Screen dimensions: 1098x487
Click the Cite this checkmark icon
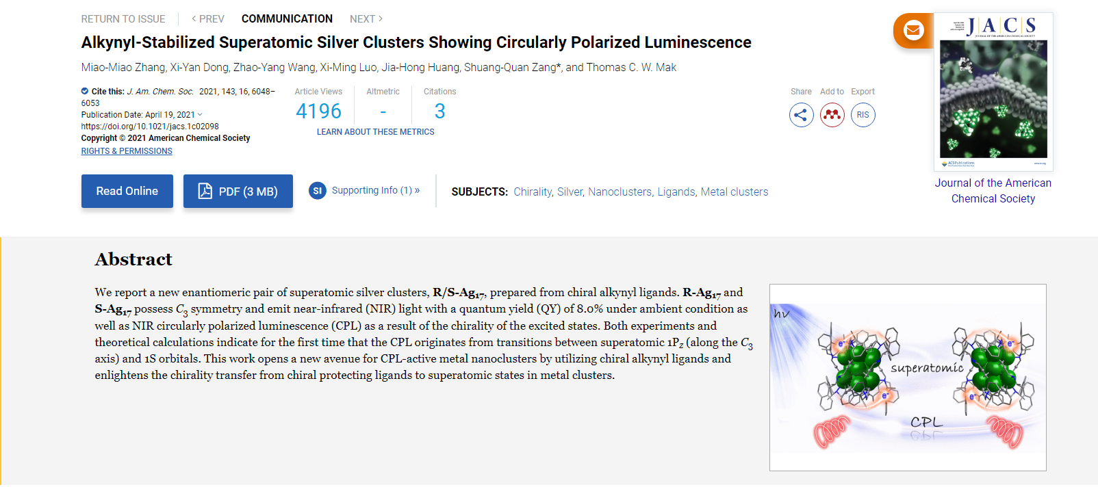point(85,91)
